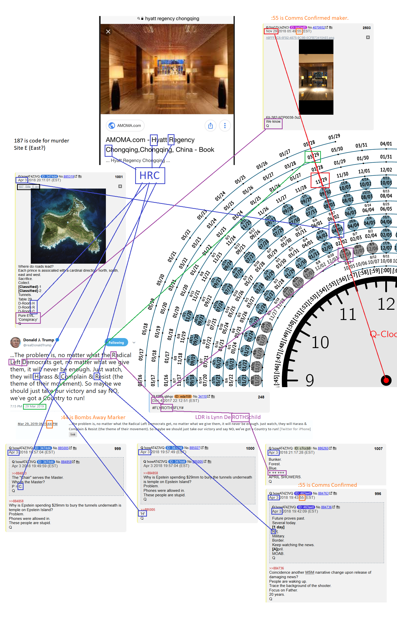Close the Hyatt Regency image viewer with X
The width and height of the screenshot is (397, 626).
point(108,32)
